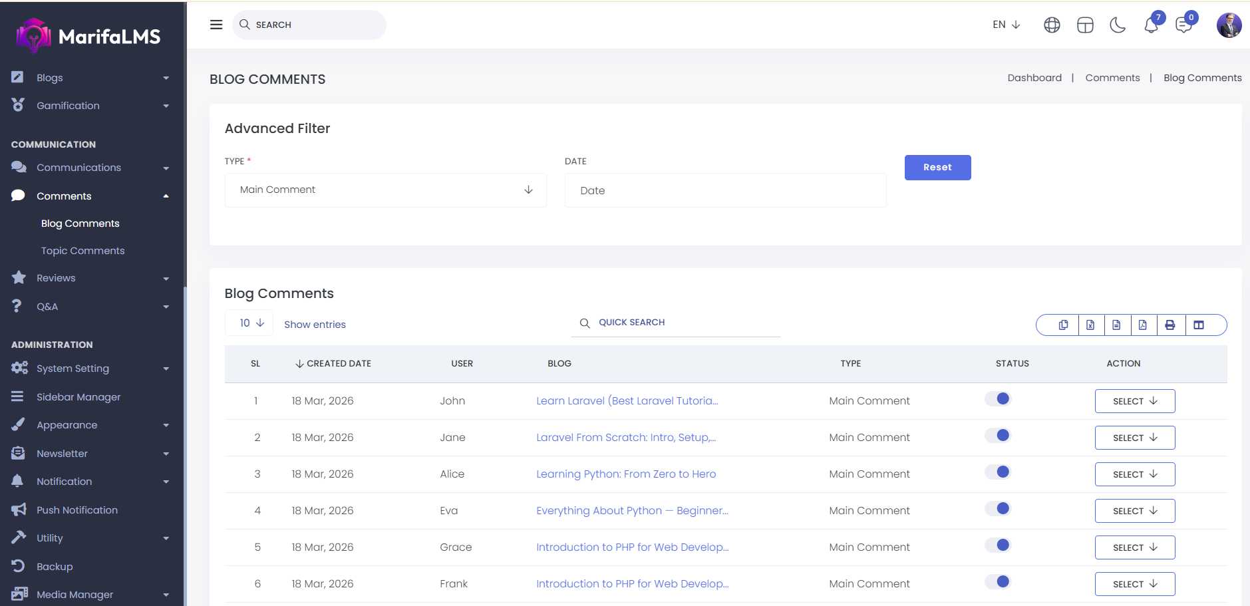Switch to dark mode moon icon
Viewport: 1250px width, 606px height.
1118,25
